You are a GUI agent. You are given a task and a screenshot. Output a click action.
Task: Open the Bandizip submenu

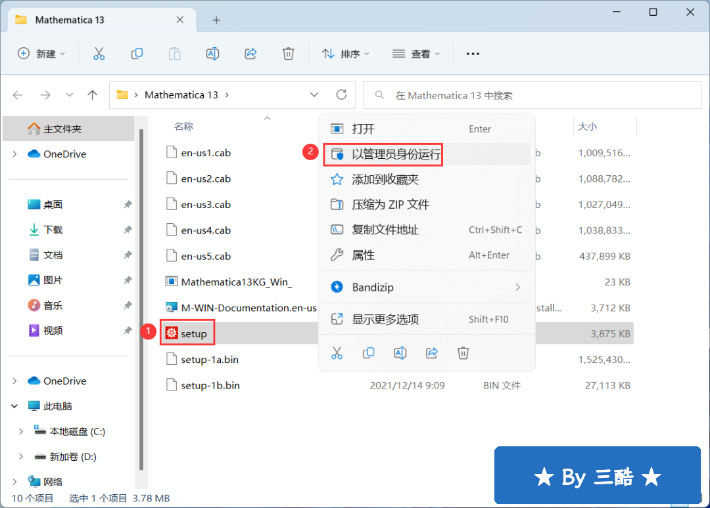coord(426,287)
